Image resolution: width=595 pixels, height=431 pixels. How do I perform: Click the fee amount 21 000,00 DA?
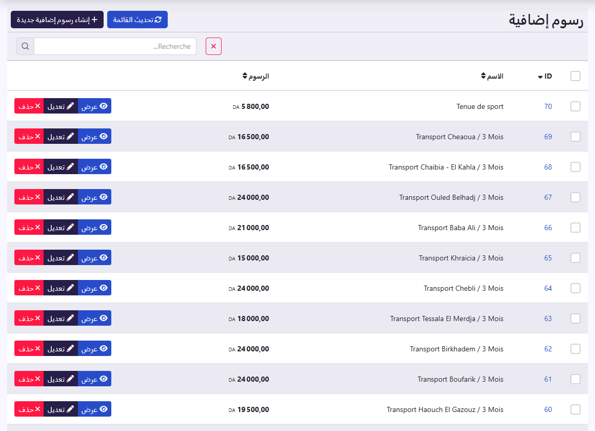click(249, 228)
